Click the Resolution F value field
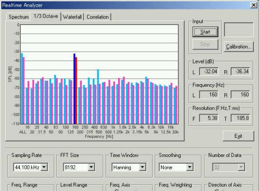259x191 pixels. tap(209, 118)
